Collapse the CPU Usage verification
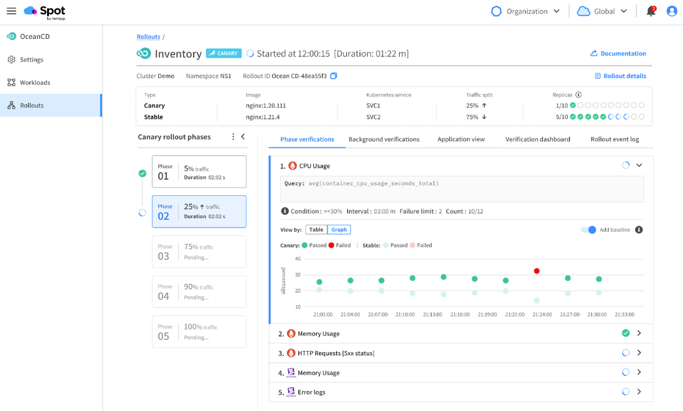 [639, 166]
